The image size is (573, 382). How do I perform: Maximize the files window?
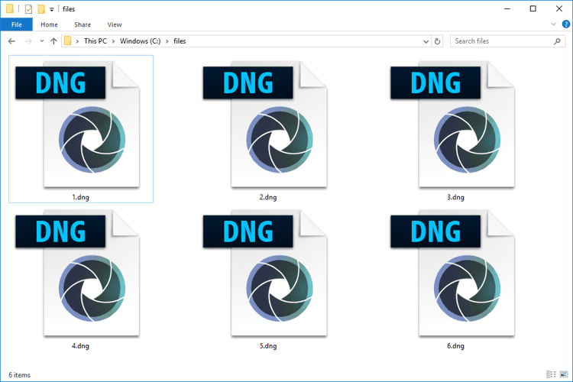[533, 8]
